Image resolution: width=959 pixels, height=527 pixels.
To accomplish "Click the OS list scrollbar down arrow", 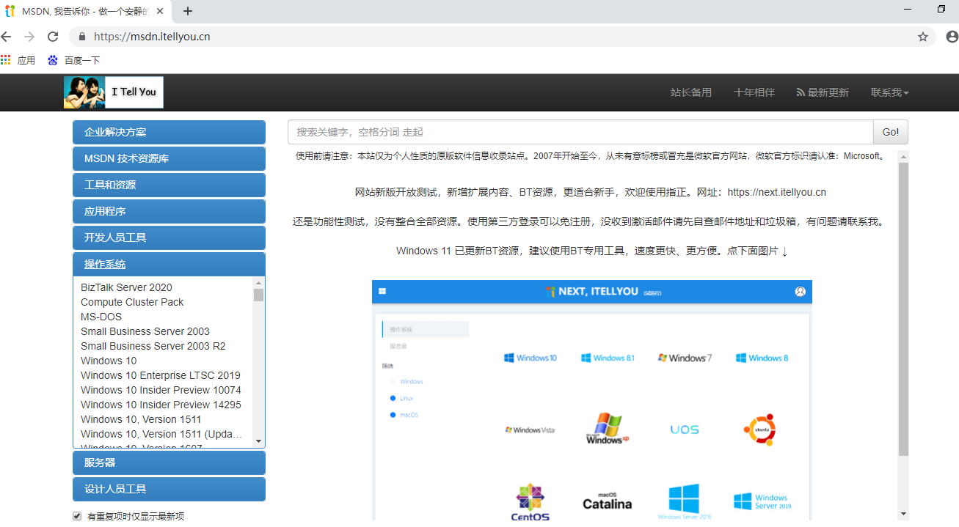I will [x=258, y=441].
